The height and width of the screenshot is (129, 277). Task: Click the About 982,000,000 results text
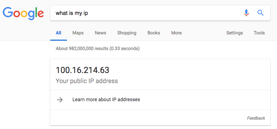98,48
